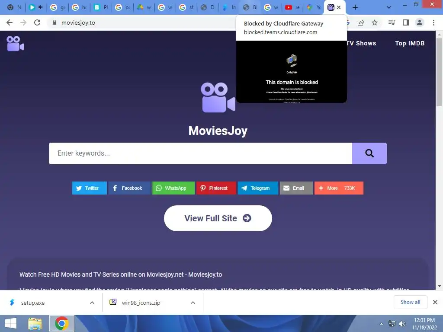Click the Chrome taskbar icon
Viewport: 443px width, 332px height.
61,323
